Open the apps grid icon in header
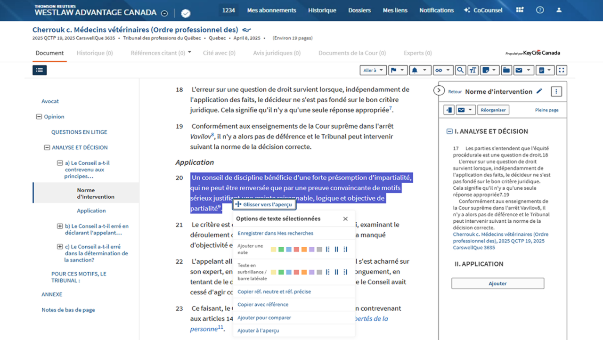This screenshot has width=603, height=340. (520, 10)
